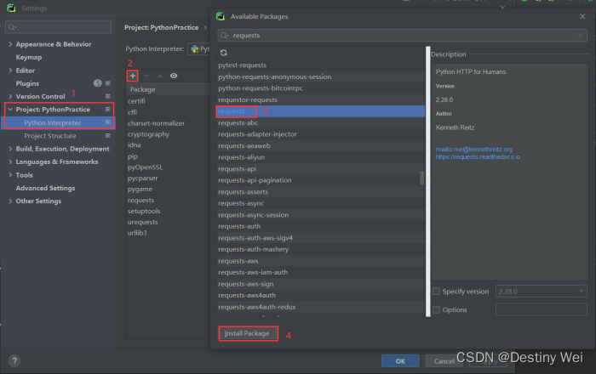The image size is (596, 374).
Task: Open the version 2.28.0 dropdown
Action: point(542,292)
